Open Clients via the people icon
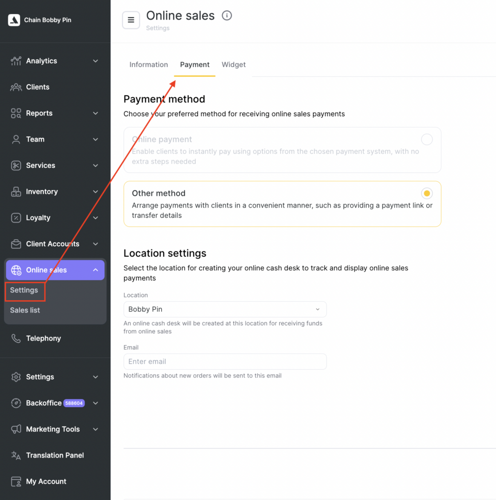Viewport: 496px width, 500px height. coord(16,87)
